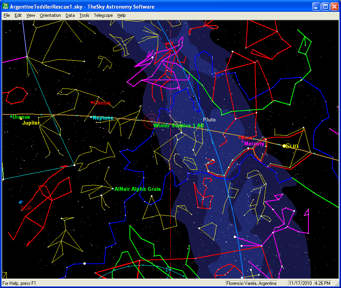Click the Florencio Varela location status field

252,283
